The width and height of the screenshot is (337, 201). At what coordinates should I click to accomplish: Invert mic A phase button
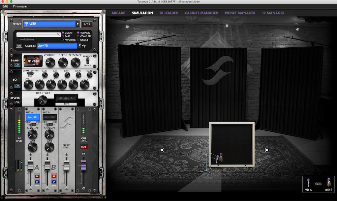coord(37,182)
